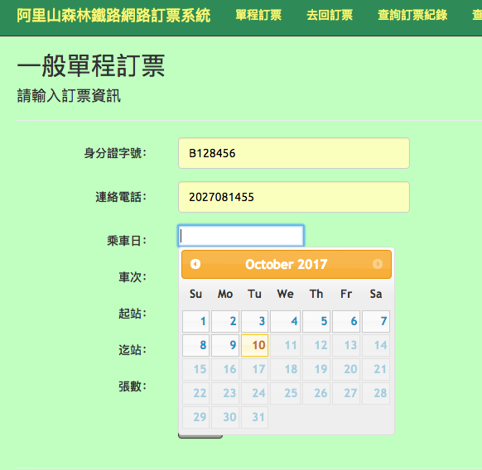Pick October 4 from the datepicker
Viewport: 482px width, 470px height.
(x=285, y=321)
